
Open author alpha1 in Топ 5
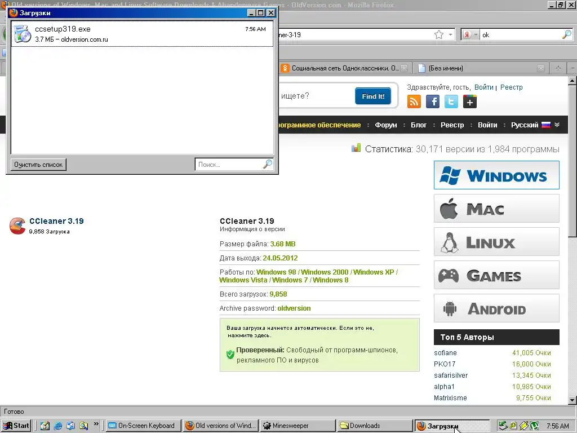coord(444,387)
